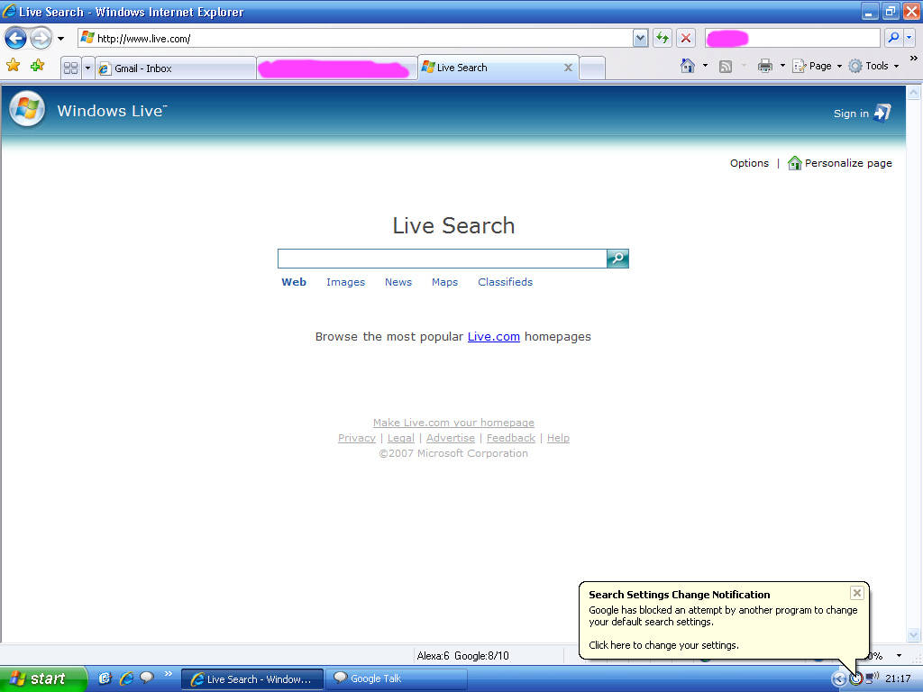Expand the tab list dropdown arrow

pyautogui.click(x=87, y=68)
